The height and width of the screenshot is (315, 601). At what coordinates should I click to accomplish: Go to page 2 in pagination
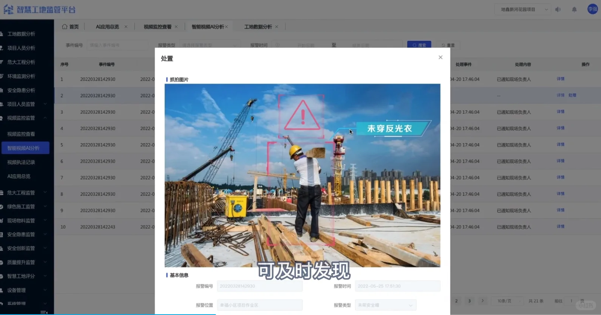(456, 301)
